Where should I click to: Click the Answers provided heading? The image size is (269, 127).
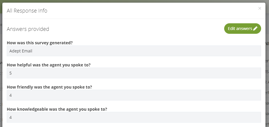point(28,29)
